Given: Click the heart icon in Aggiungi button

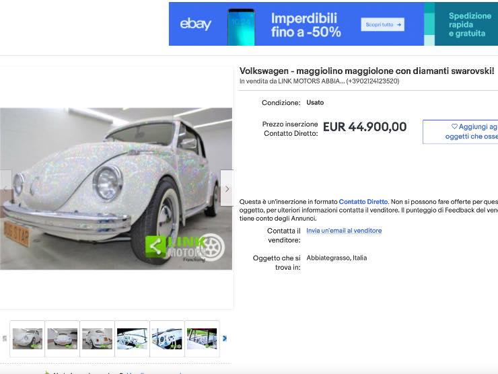Looking at the screenshot, I should (454, 126).
